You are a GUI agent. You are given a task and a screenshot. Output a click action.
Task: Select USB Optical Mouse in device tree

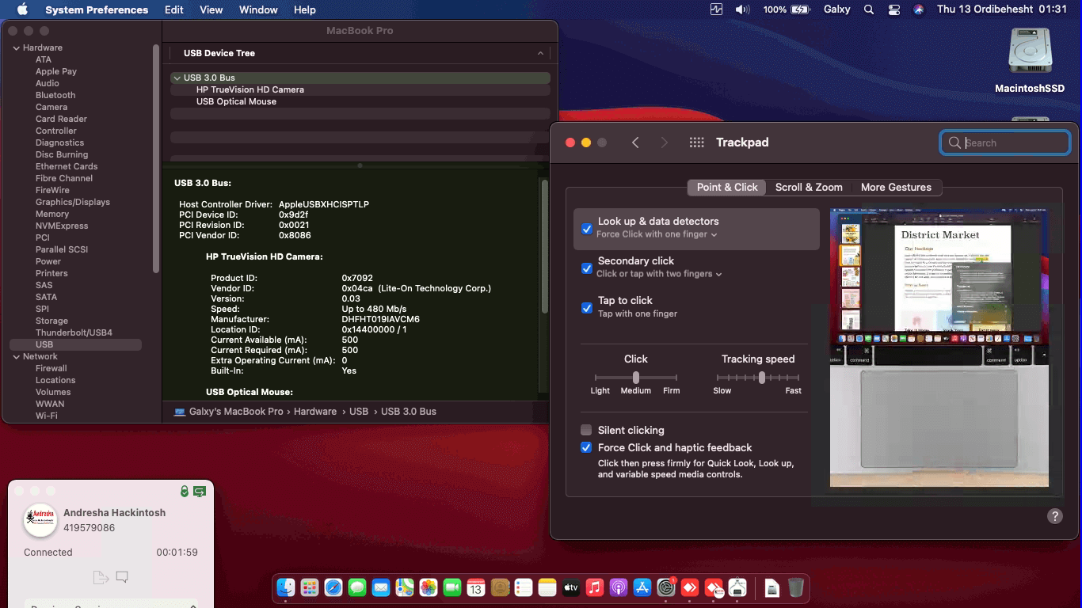(x=236, y=101)
